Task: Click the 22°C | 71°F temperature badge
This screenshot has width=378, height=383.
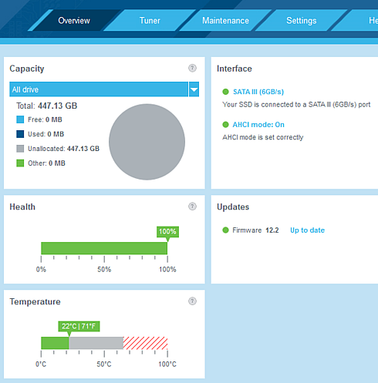Action: click(x=79, y=327)
